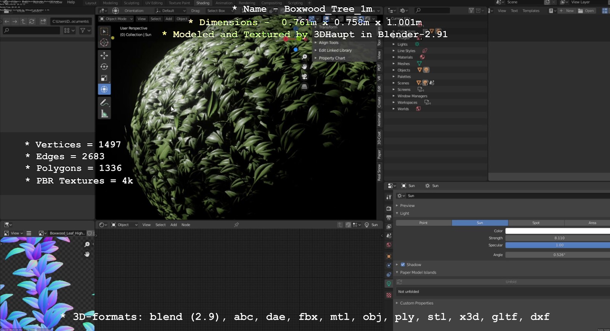
Task: Toggle camera view icon in viewport
Action: [304, 77]
